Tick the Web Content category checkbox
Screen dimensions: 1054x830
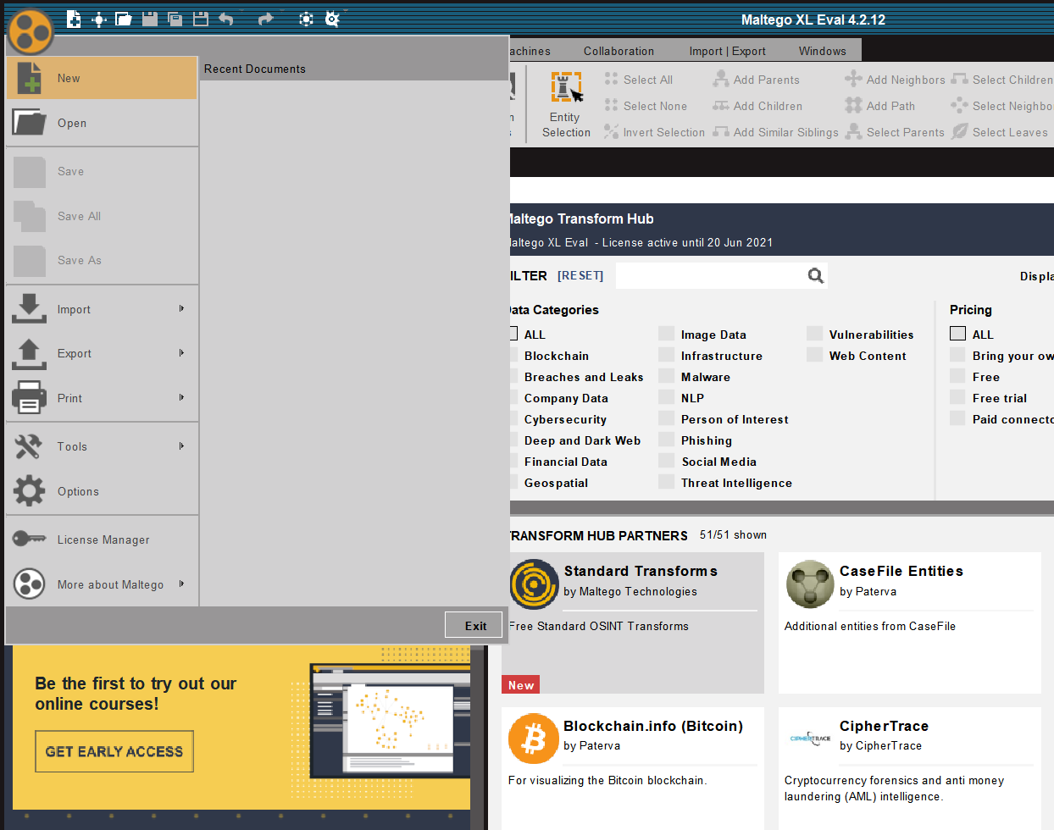815,355
